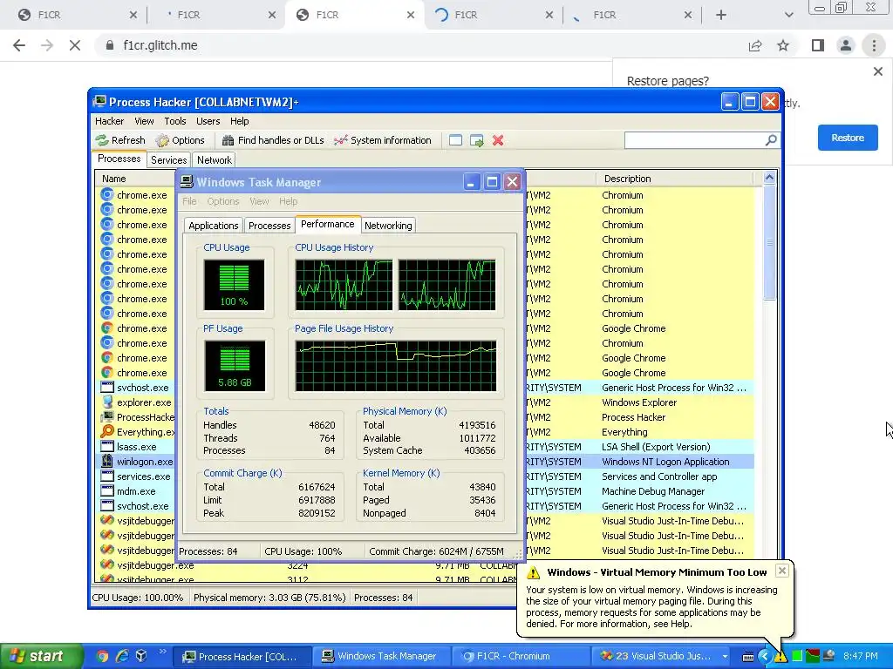Viewport: 893px width, 669px height.
Task: Open the Networking tab in Task Manager
Action: [x=388, y=226]
